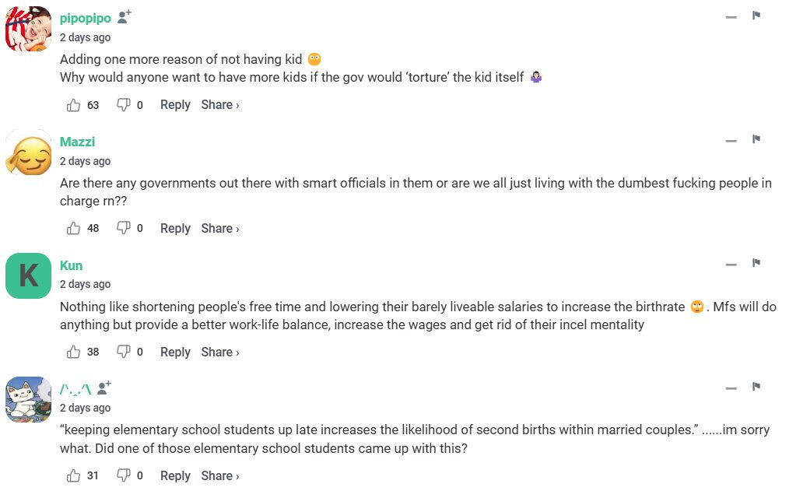
Task: Open Mazzi's user profile name
Action: point(77,142)
